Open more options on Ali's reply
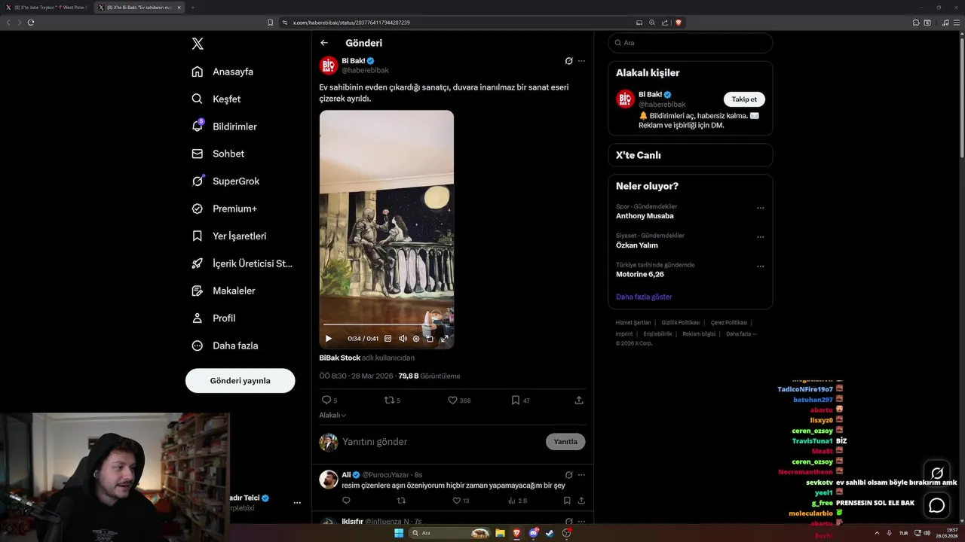This screenshot has width=965, height=542. [581, 475]
